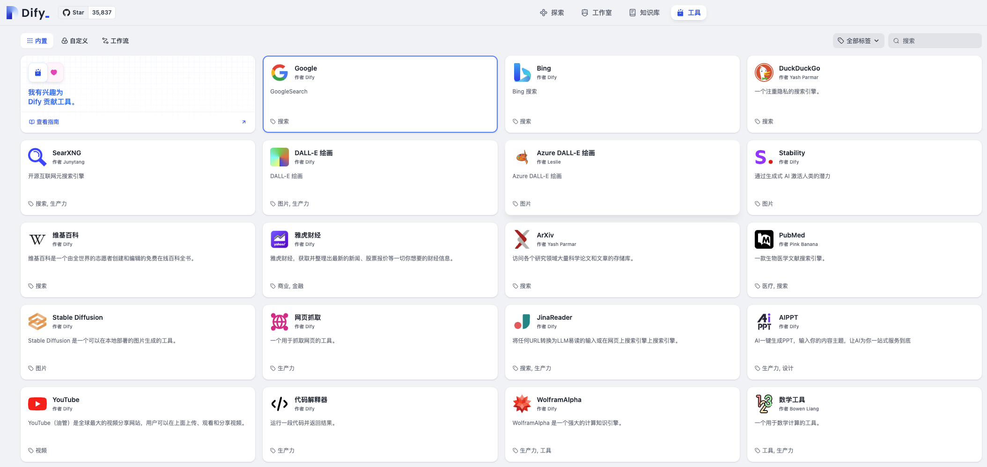Viewport: 987px width, 467px height.
Task: Click the YouTube play icon
Action: coord(37,404)
